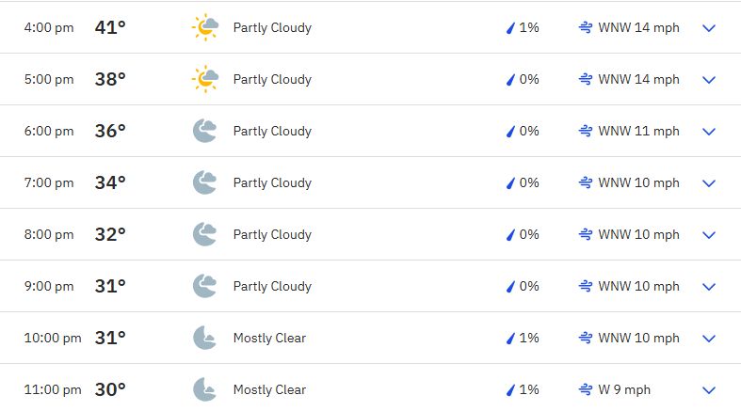Select the 8:00 pm time label

(49, 234)
